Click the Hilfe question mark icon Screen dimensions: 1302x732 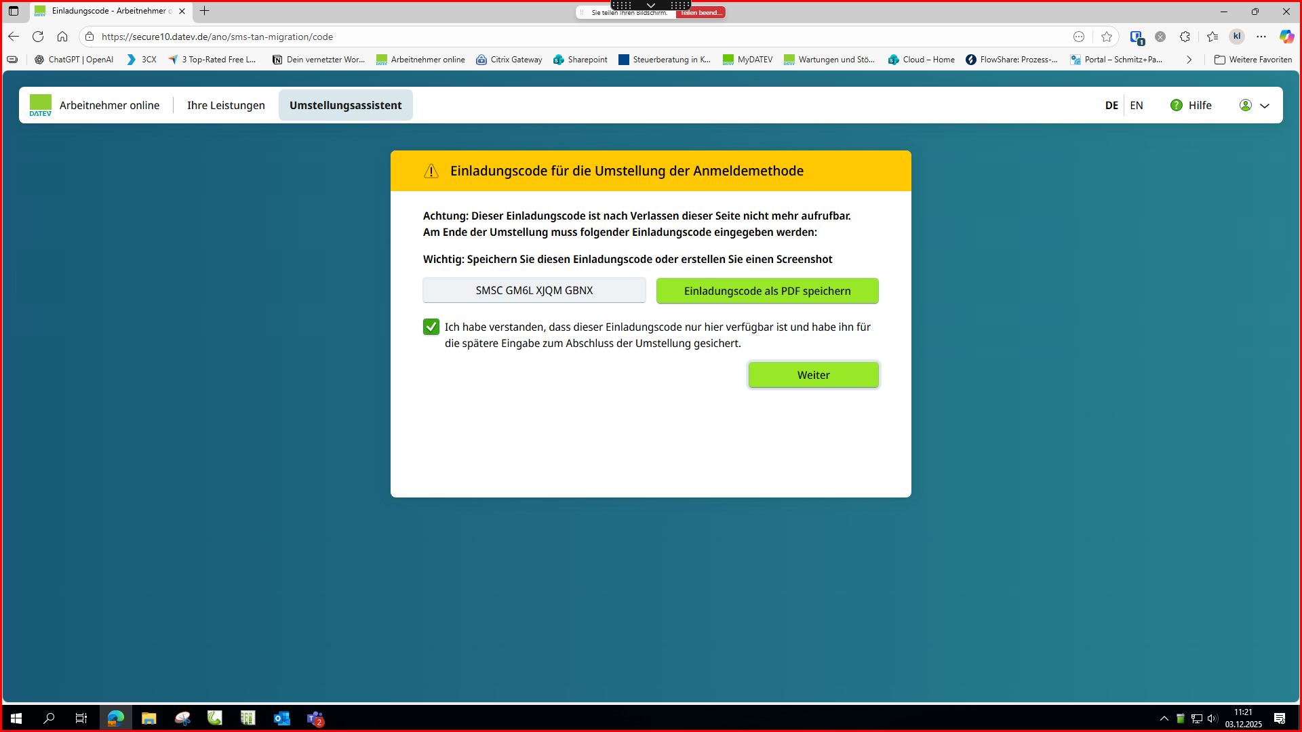(1177, 105)
